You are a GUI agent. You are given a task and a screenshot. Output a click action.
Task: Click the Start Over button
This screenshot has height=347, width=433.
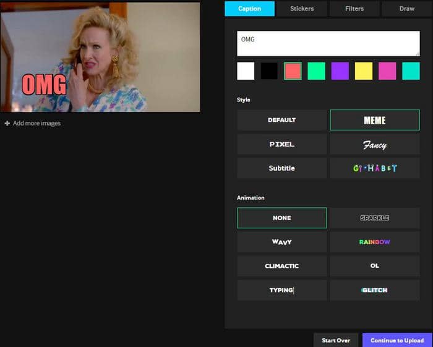click(336, 340)
